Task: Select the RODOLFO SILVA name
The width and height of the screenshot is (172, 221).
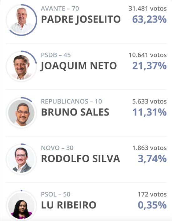Action: [x=81, y=159]
